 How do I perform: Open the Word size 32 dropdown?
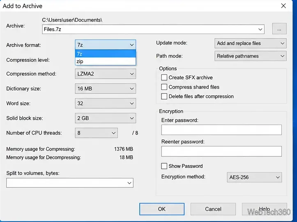(x=105, y=103)
